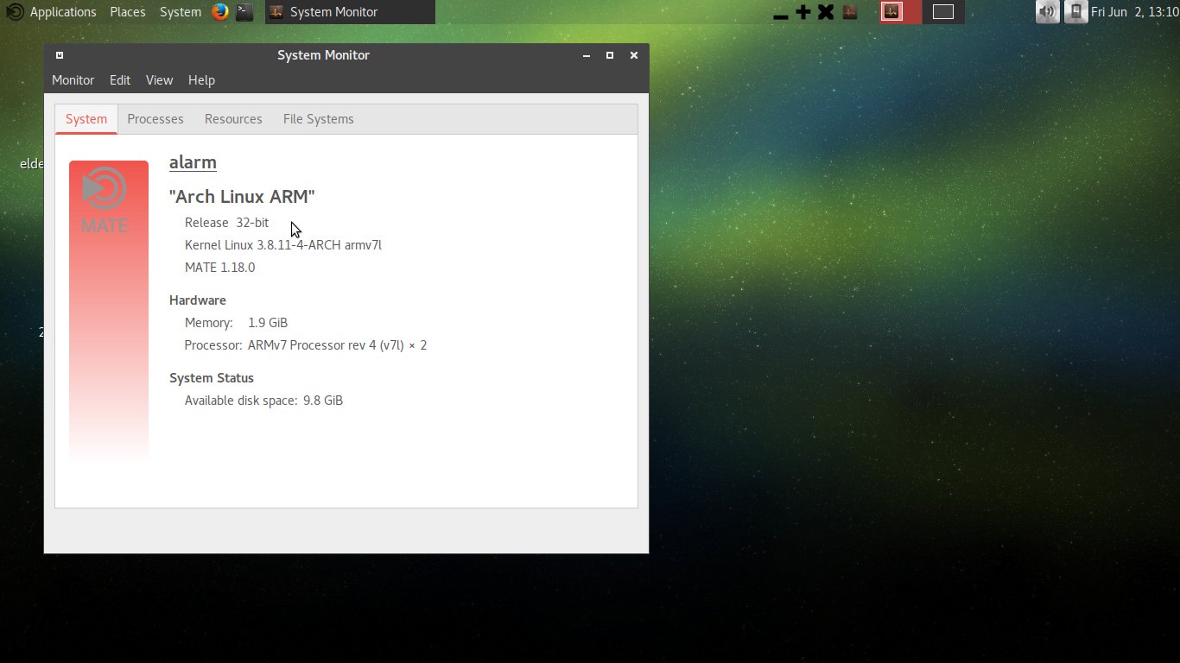
Task: Minimize the System Monitor window
Action: [x=587, y=55]
